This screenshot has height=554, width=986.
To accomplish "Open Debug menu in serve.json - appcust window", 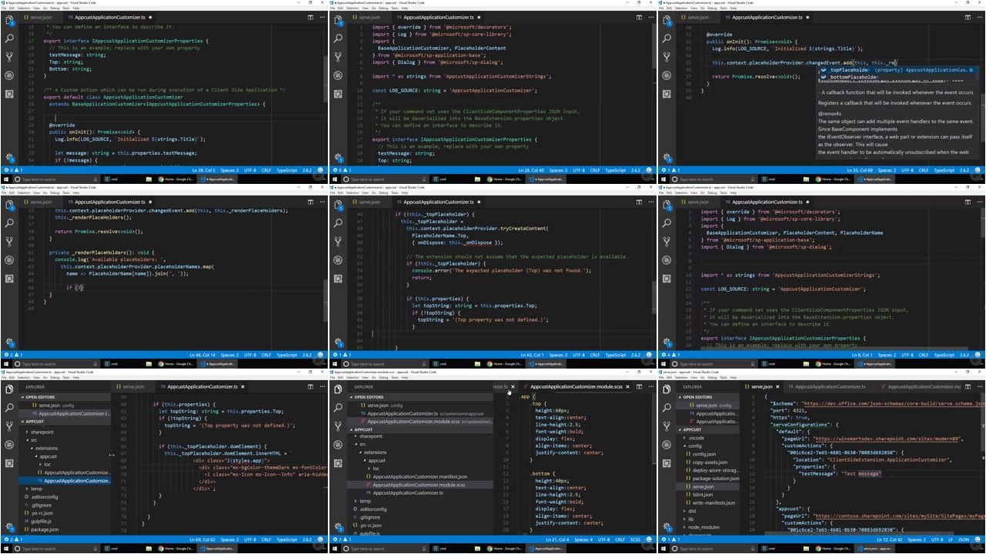I will click(x=712, y=377).
